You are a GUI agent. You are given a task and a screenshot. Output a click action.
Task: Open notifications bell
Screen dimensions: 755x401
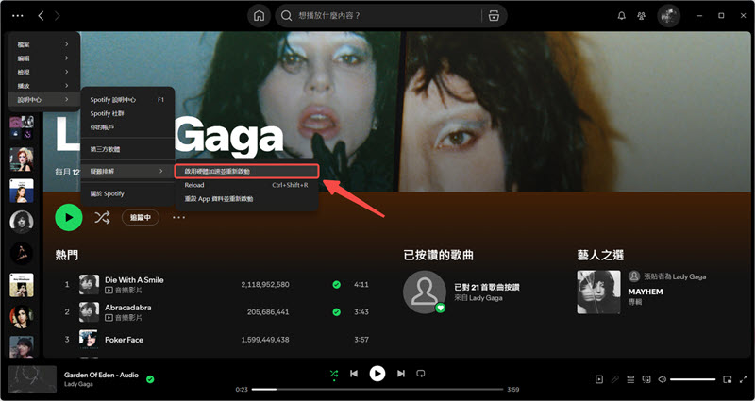[622, 16]
